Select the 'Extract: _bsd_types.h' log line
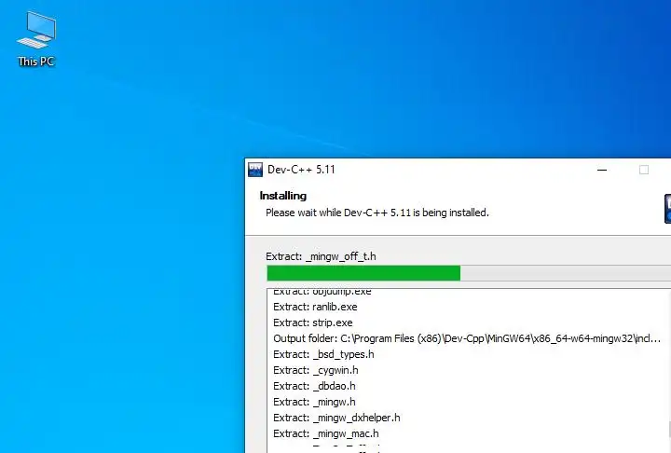The width and height of the screenshot is (671, 453). coord(323,354)
